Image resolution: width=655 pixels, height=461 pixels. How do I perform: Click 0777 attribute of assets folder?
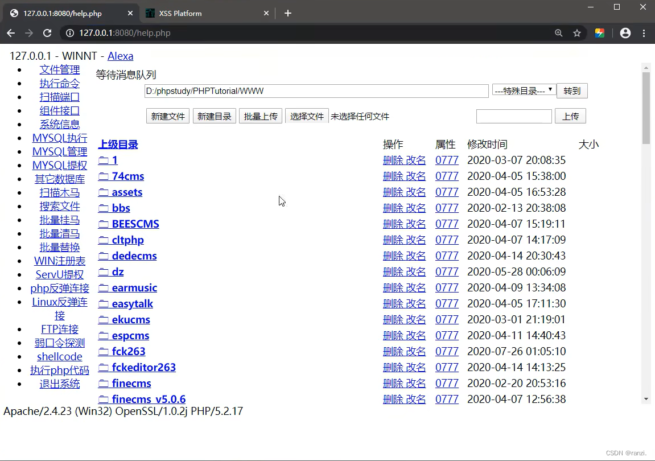[x=447, y=192]
